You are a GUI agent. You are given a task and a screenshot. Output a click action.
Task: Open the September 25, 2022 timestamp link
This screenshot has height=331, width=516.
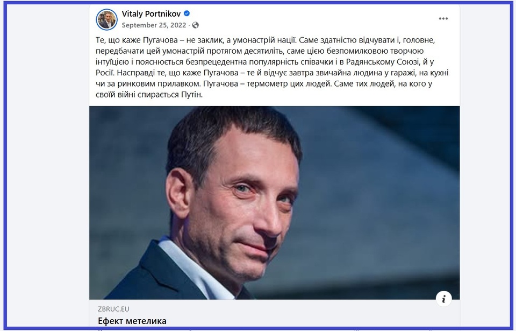point(154,25)
